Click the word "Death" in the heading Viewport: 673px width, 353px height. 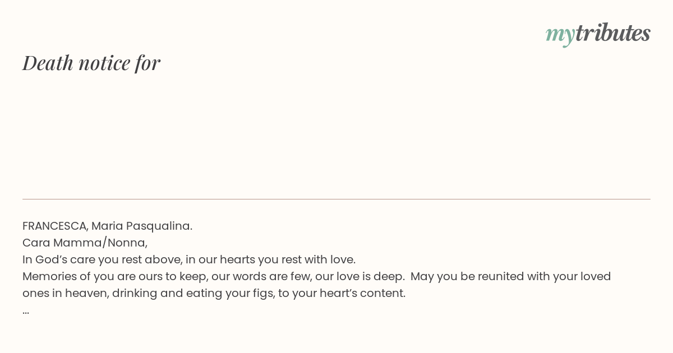(48, 63)
